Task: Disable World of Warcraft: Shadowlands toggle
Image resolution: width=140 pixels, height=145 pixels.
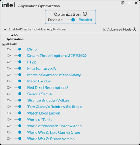Action: click(x=18, y=126)
